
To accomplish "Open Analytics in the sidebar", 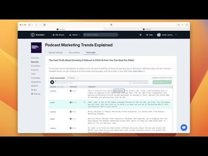I will [35, 70].
